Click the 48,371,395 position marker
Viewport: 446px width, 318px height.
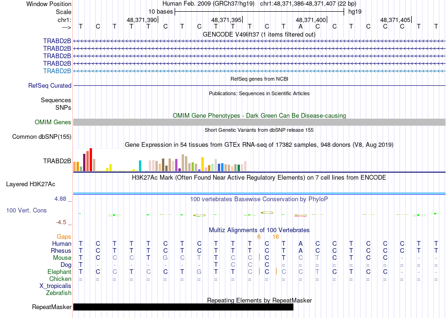[226, 20]
